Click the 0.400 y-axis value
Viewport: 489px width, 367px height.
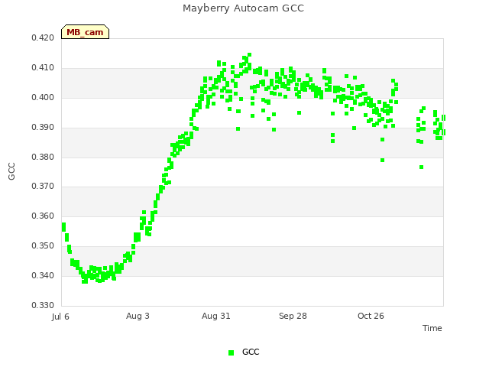(43, 97)
